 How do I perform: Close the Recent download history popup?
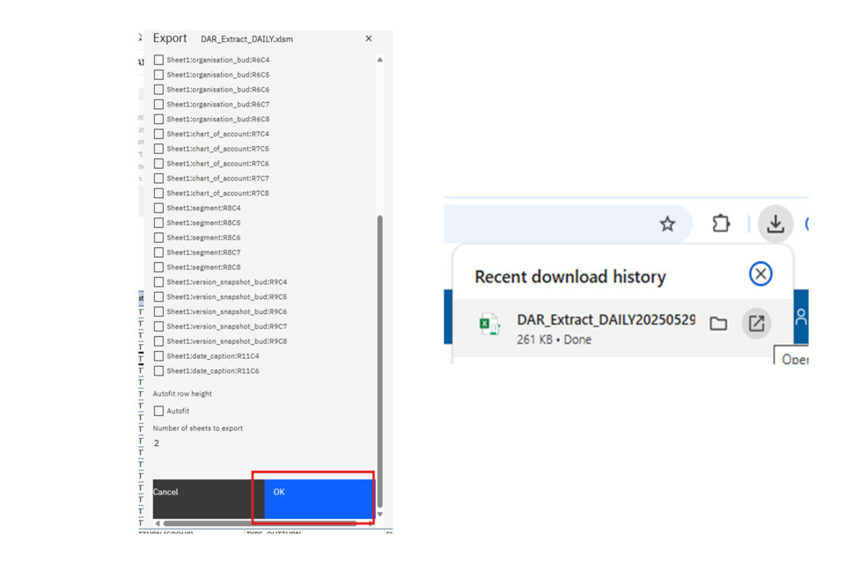click(x=760, y=274)
